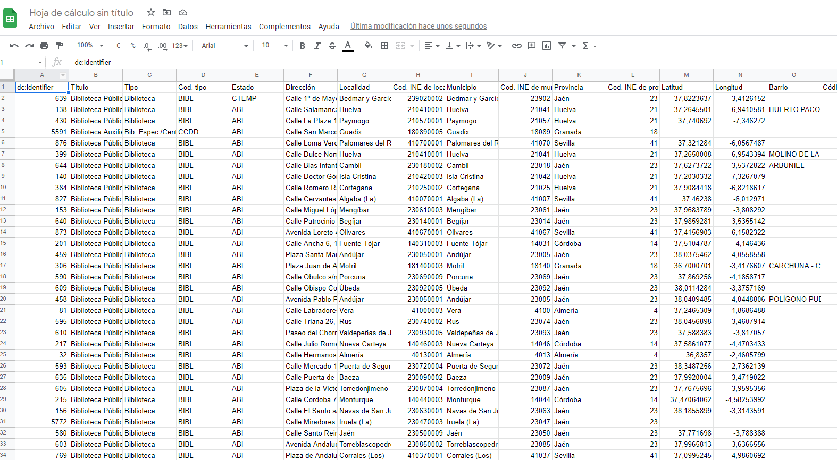
Task: Select the paint format tool
Action: (59, 46)
